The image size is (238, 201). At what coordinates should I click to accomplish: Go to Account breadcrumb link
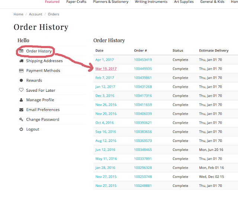(x=36, y=14)
